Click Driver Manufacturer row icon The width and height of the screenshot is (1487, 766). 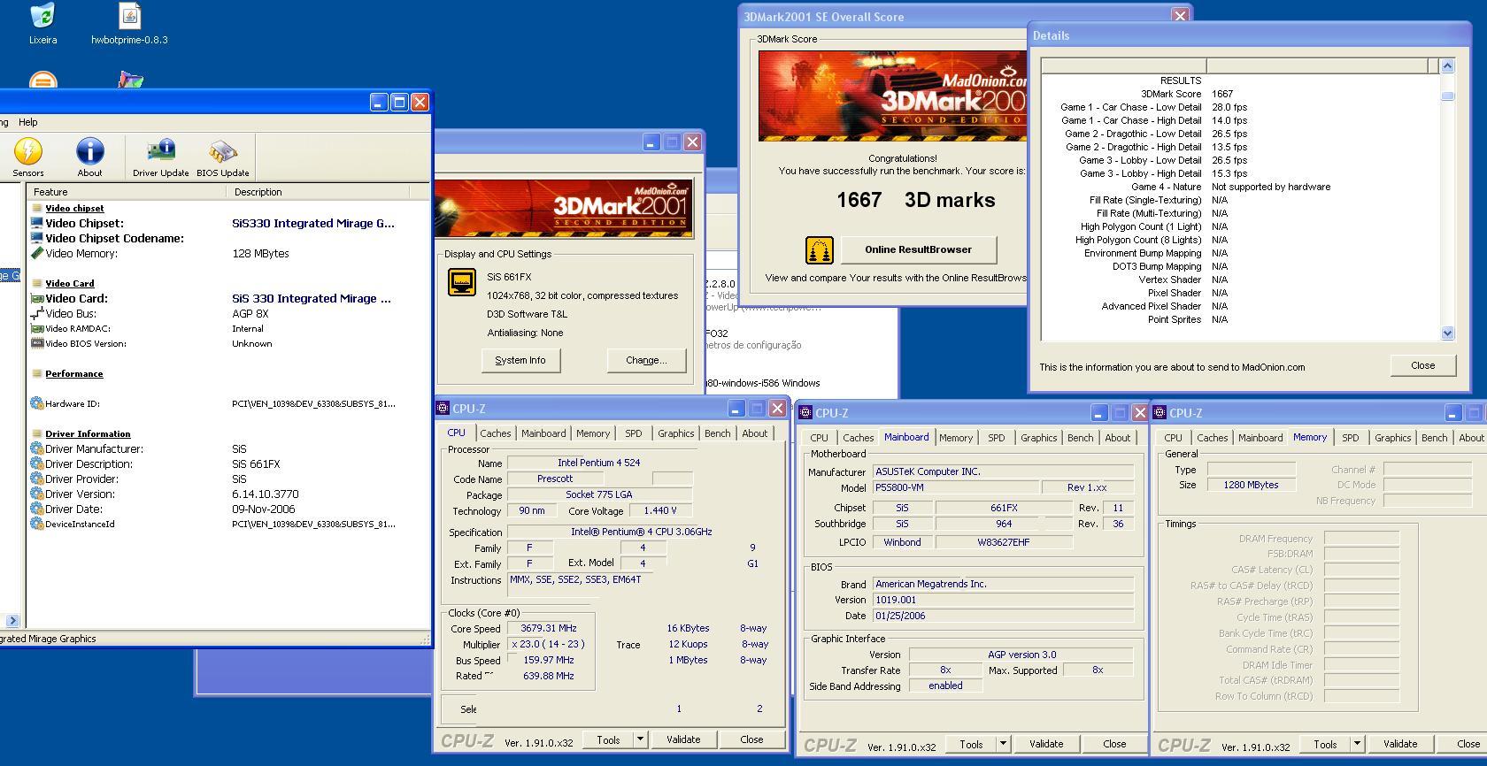click(37, 449)
